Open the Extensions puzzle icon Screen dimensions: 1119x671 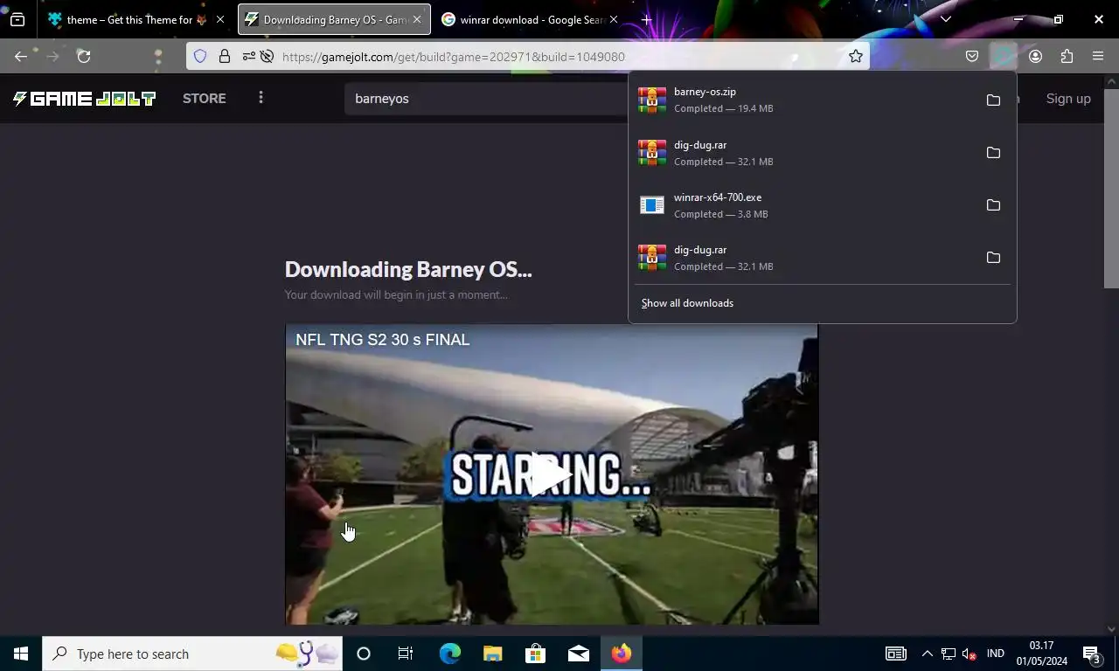[1067, 57]
